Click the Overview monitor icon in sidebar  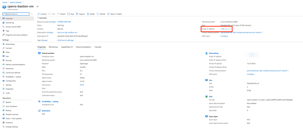[x=3, y=18]
